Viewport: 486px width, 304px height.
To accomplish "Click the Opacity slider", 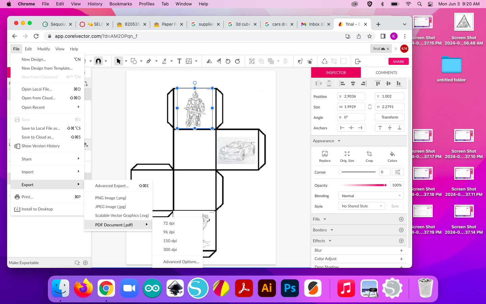I will (364, 185).
